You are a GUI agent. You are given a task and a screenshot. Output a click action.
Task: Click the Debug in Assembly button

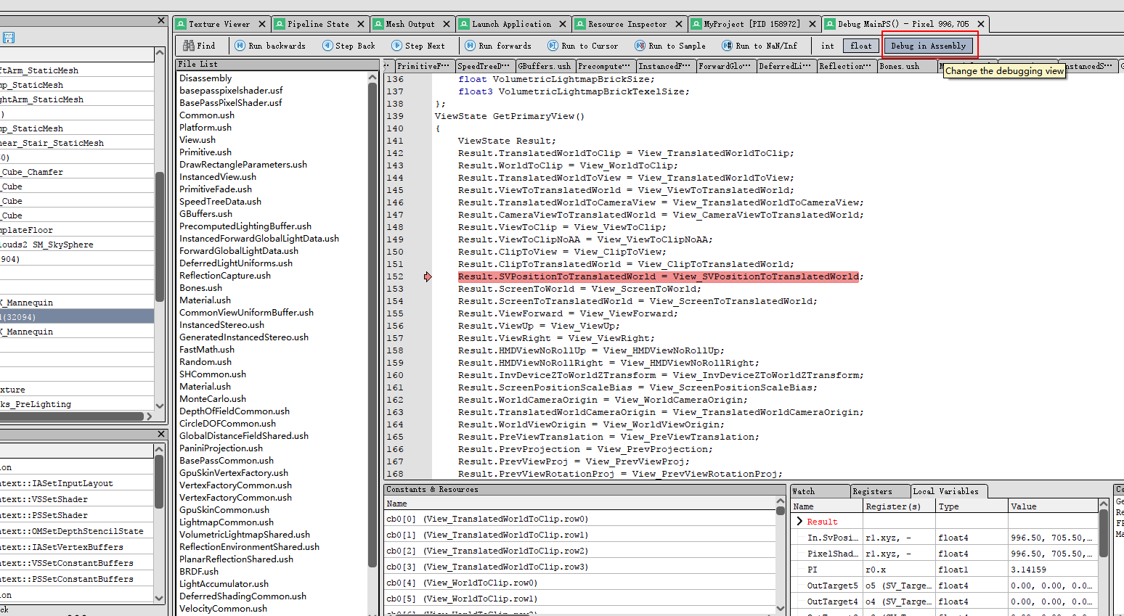(x=929, y=45)
